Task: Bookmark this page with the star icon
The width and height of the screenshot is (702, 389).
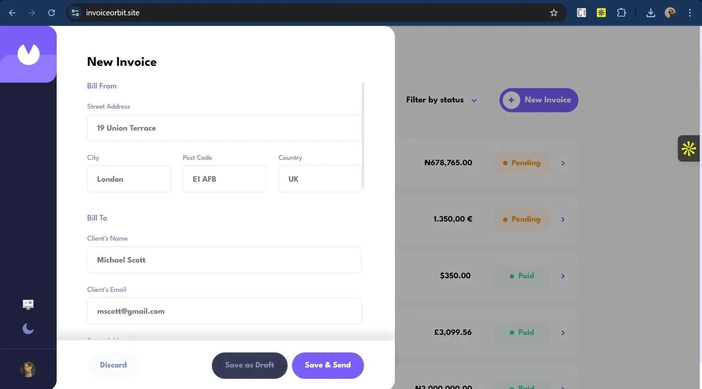Action: point(554,13)
